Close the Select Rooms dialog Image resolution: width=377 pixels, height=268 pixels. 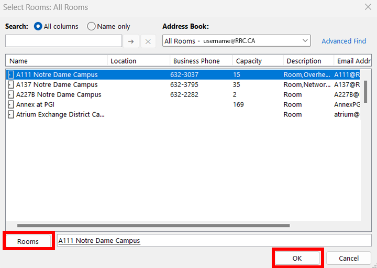[368, 7]
